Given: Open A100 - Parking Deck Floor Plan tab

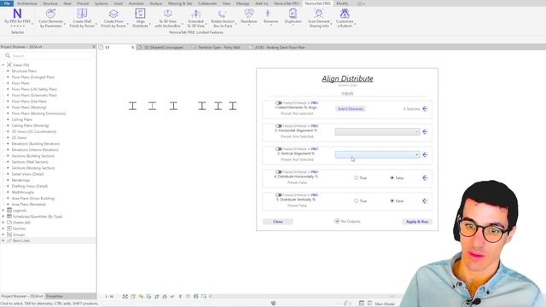Looking at the screenshot, I should pyautogui.click(x=280, y=47).
